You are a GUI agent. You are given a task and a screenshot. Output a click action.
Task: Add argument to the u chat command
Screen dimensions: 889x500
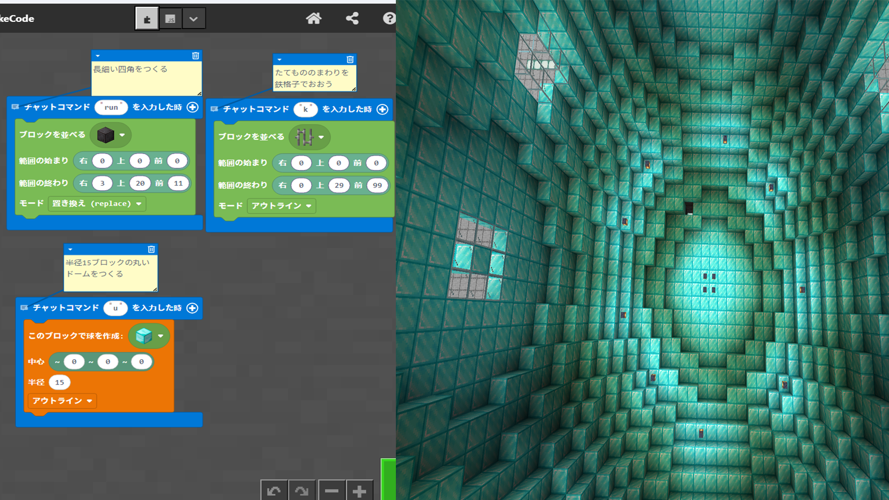tap(192, 308)
